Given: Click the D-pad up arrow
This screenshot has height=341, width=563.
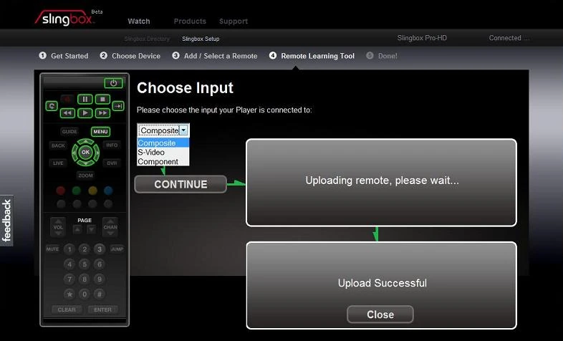Looking at the screenshot, I should [x=85, y=142].
